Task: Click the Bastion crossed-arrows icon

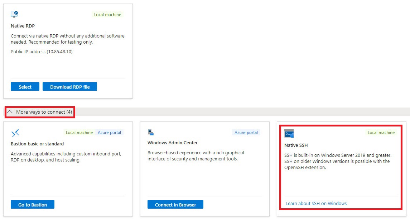Action: pos(15,133)
